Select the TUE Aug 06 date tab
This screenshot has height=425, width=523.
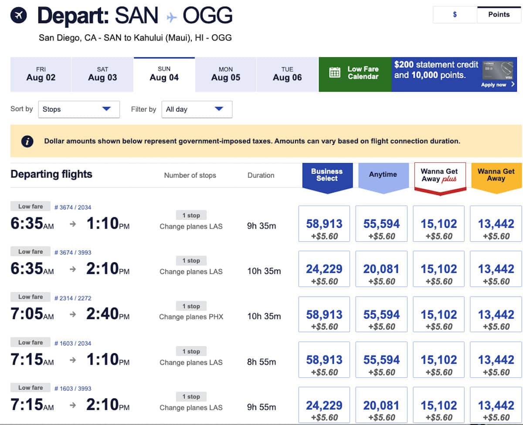tap(287, 74)
